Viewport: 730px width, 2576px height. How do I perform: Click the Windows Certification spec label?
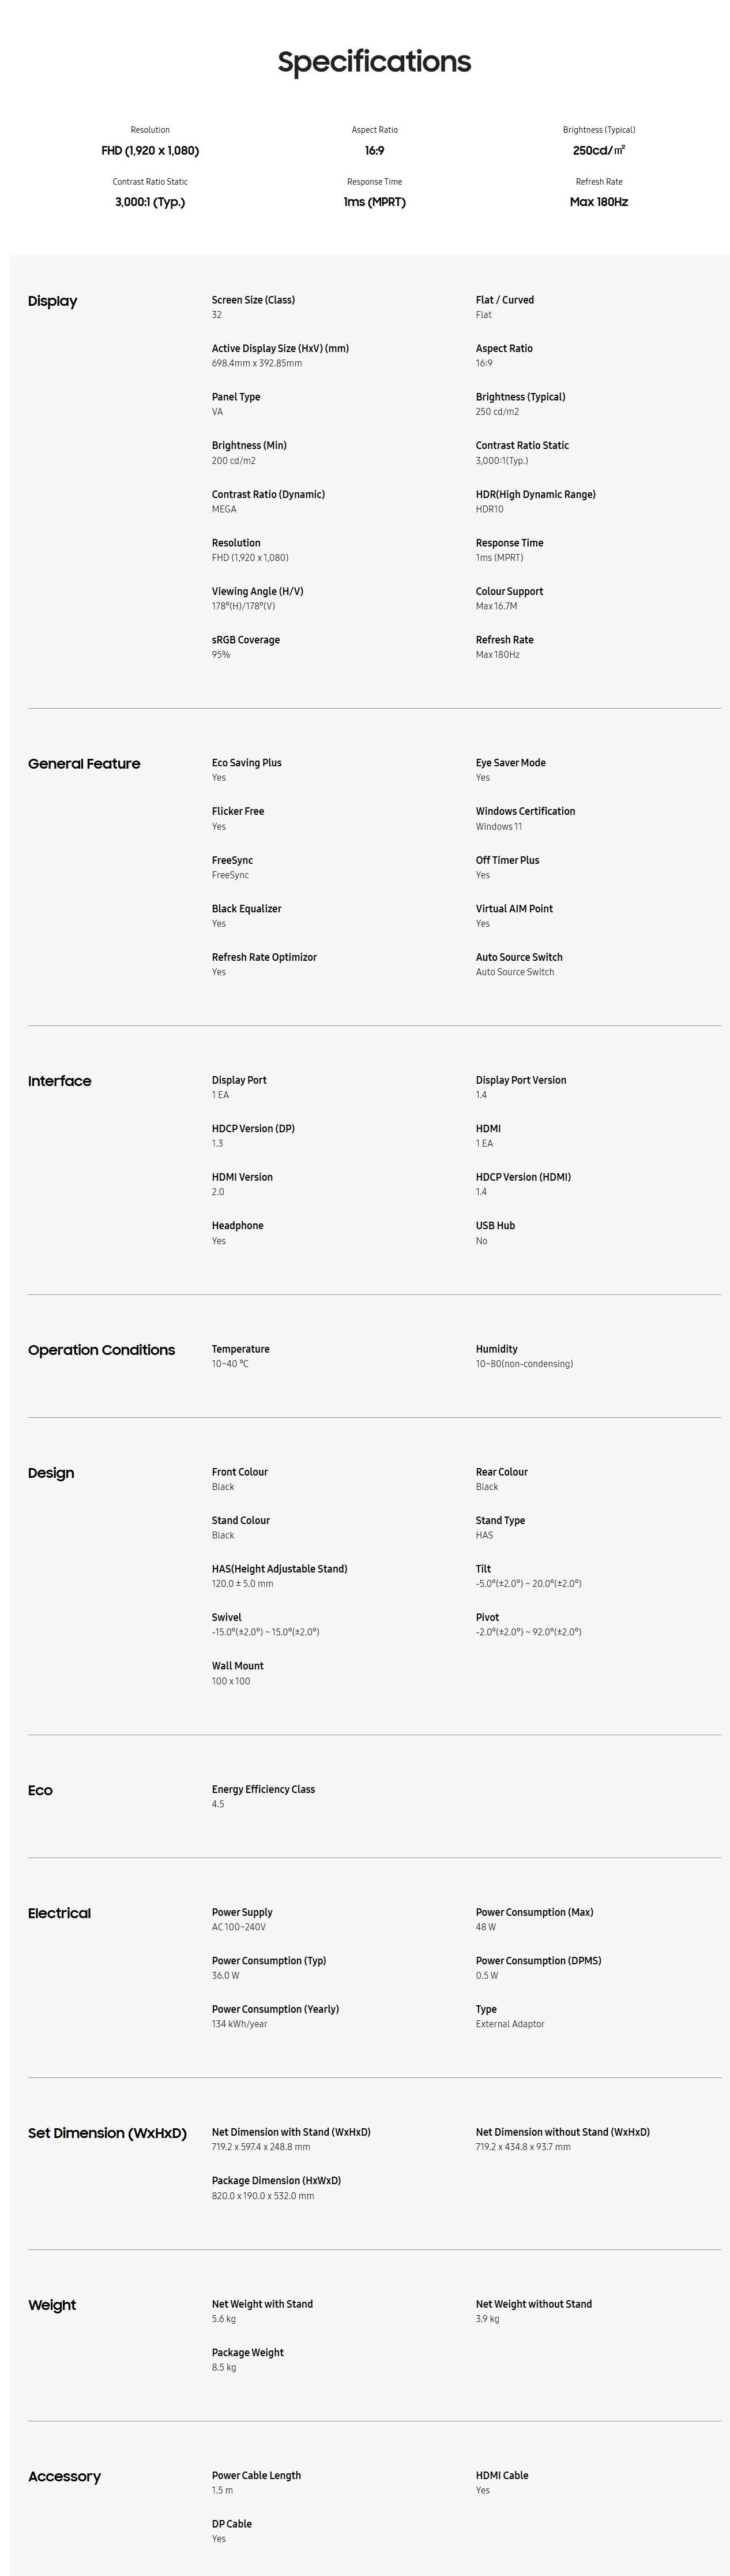pos(525,811)
